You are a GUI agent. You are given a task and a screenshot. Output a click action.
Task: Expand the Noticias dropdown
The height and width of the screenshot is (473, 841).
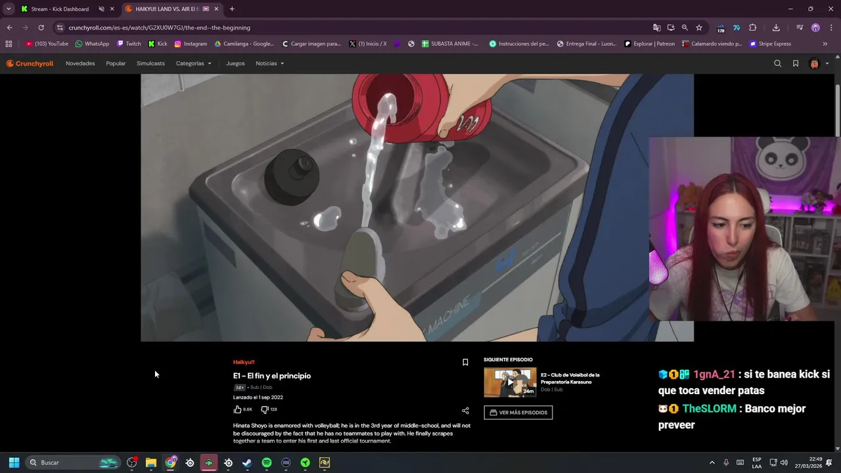click(269, 64)
